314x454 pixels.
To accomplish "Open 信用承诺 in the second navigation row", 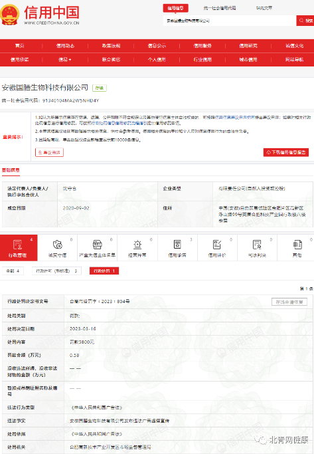I will click(20, 60).
